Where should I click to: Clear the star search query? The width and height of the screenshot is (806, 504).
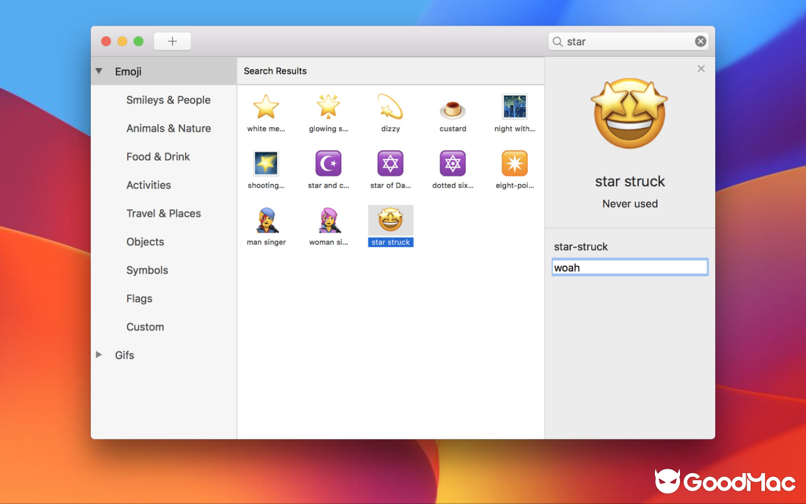(700, 41)
